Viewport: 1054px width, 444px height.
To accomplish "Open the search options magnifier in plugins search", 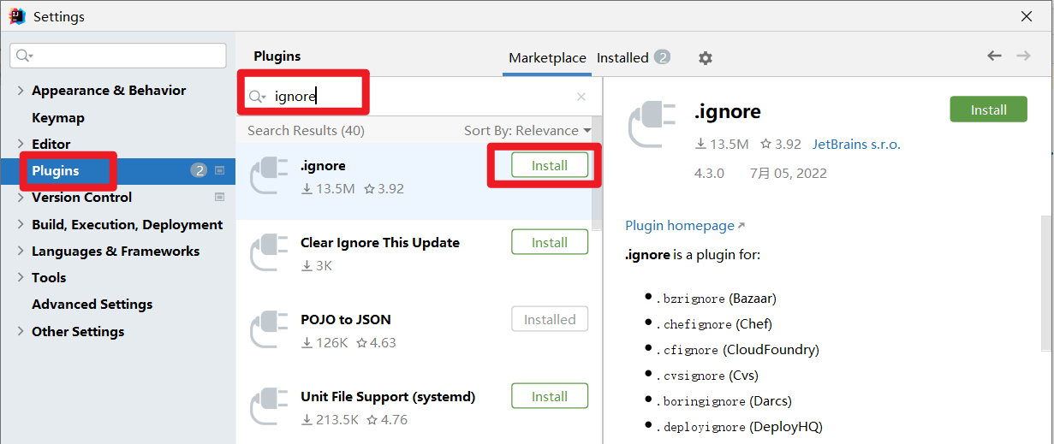I will (257, 97).
